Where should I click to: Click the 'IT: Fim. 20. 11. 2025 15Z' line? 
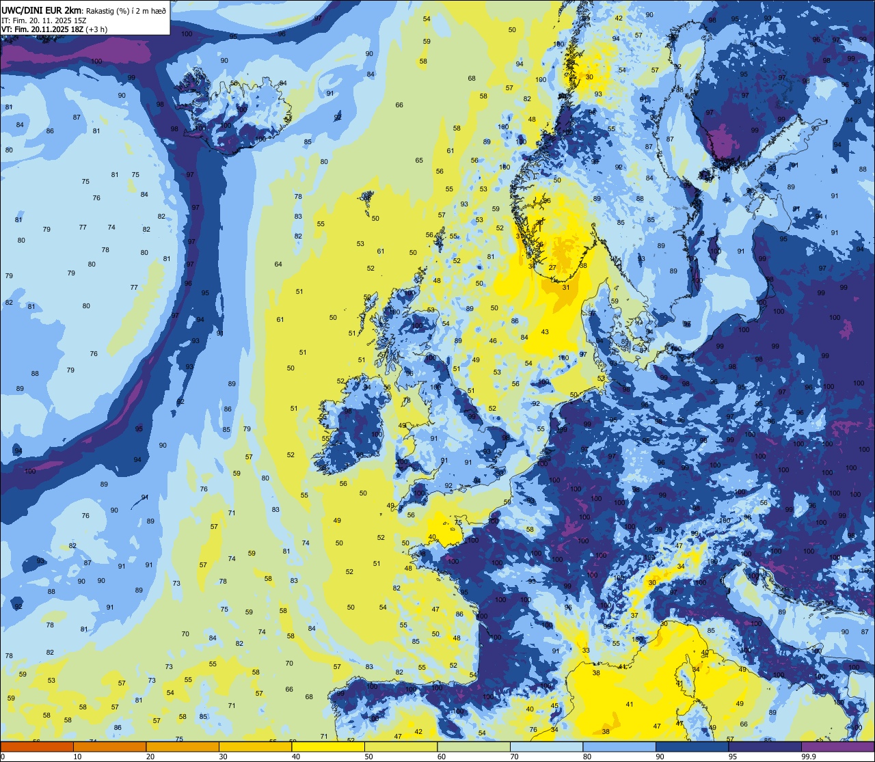(42, 21)
